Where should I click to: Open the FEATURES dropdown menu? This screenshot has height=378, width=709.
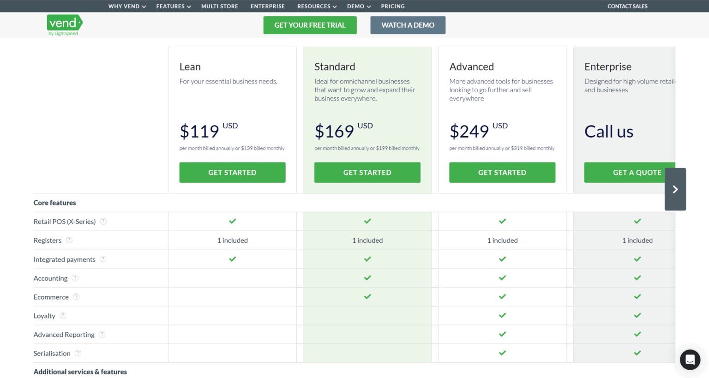174,6
